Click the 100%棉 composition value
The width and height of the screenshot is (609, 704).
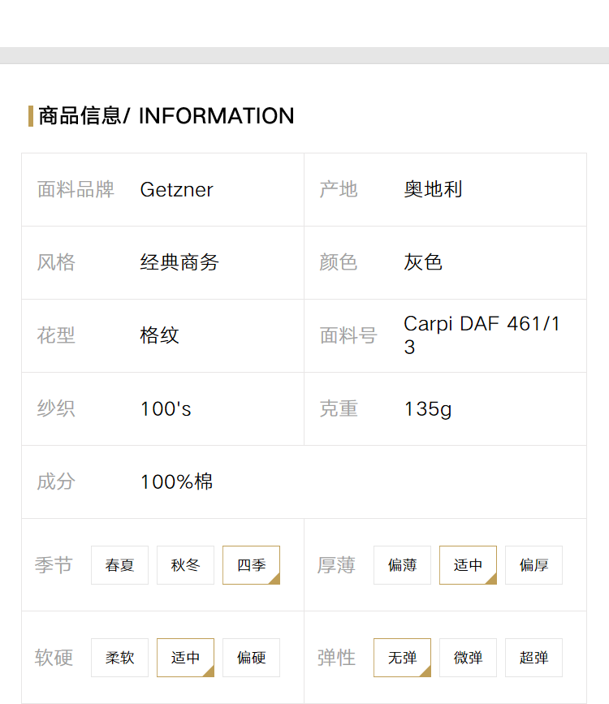(176, 482)
